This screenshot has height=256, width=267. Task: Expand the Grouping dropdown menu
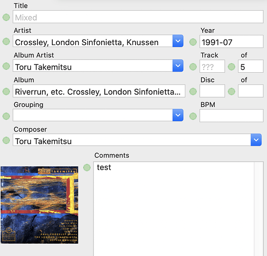coord(178,115)
